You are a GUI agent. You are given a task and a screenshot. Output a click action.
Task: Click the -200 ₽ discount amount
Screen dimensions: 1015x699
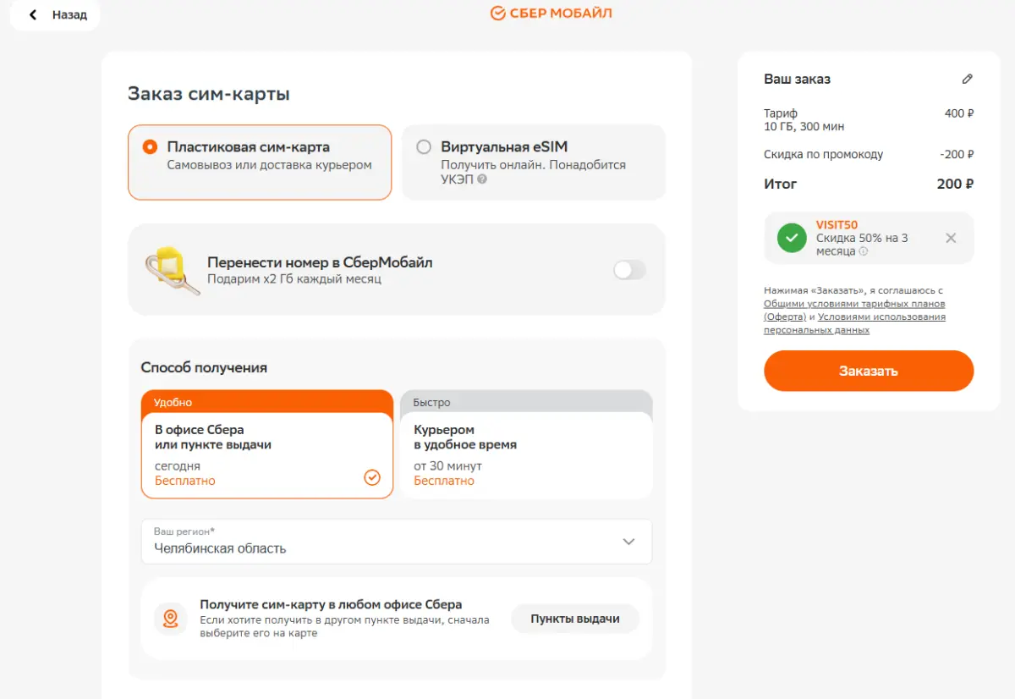tap(957, 154)
